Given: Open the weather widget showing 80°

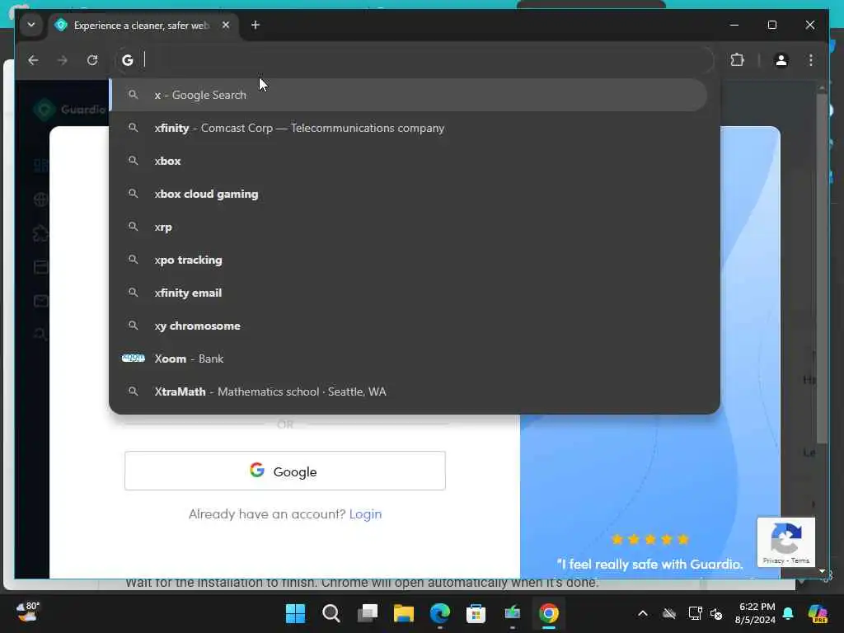Looking at the screenshot, I should tap(27, 612).
